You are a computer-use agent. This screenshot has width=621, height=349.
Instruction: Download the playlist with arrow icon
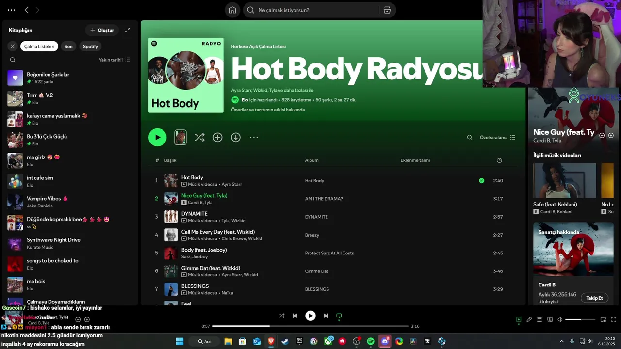click(x=236, y=138)
